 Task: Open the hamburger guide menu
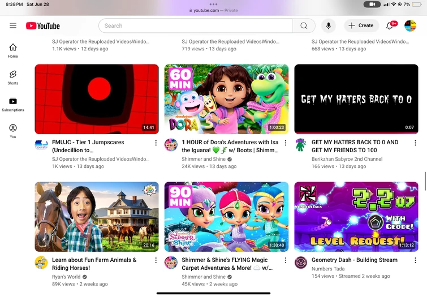(13, 25)
